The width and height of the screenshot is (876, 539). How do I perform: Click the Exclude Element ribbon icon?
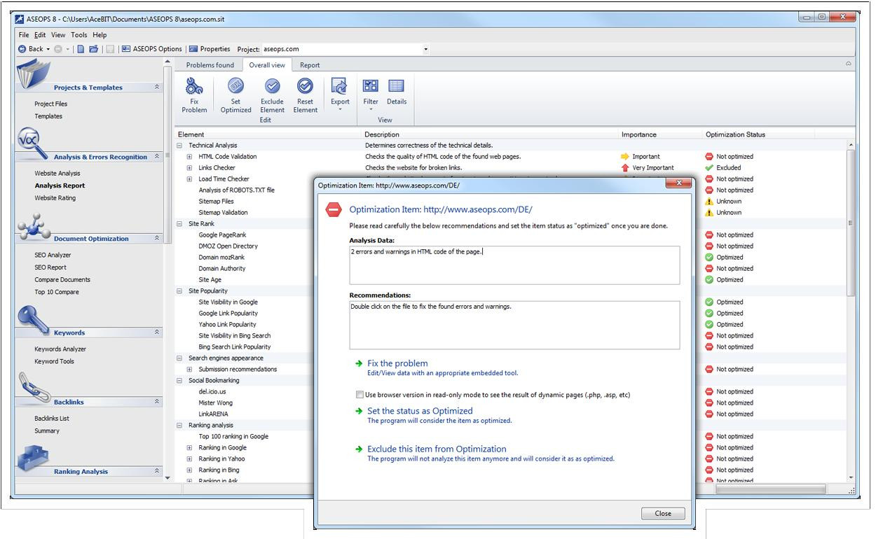(x=272, y=86)
